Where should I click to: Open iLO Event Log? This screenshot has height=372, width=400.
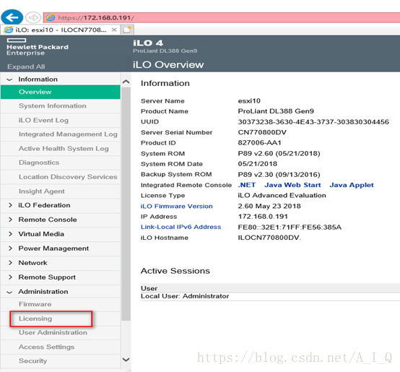click(x=61, y=120)
